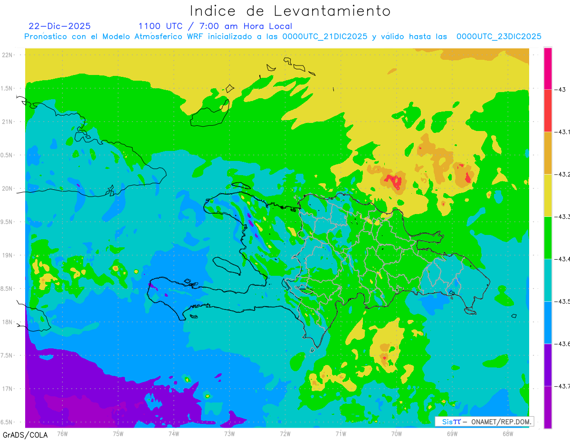Click the '68W' longitude label
The image size is (570, 440).
508,433
